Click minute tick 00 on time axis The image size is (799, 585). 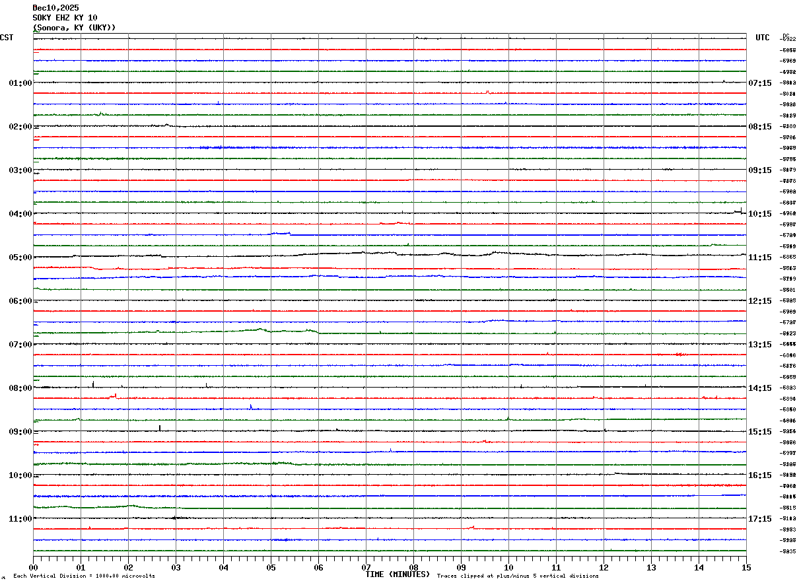(33, 567)
